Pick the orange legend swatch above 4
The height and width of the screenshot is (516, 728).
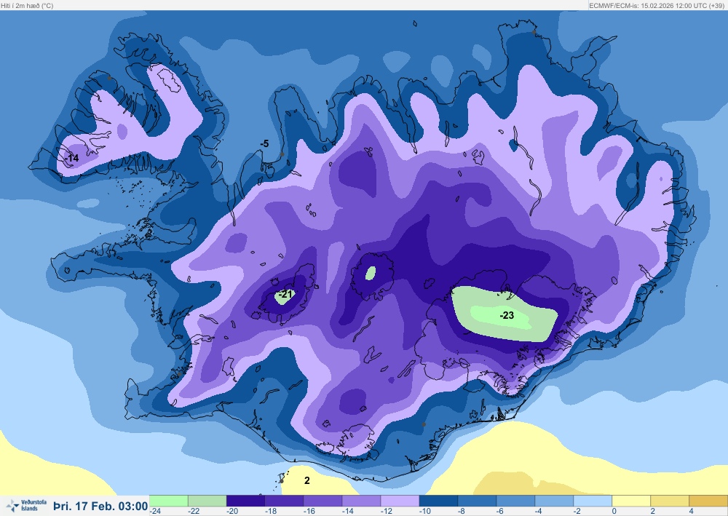pos(708,501)
